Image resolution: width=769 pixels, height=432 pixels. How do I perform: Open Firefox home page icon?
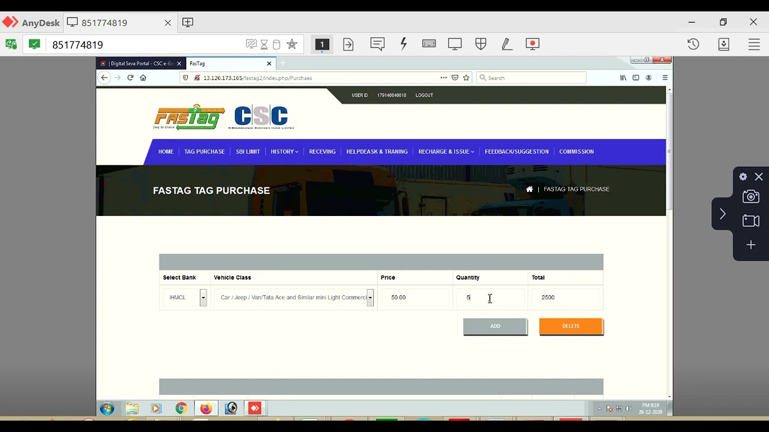coord(143,77)
